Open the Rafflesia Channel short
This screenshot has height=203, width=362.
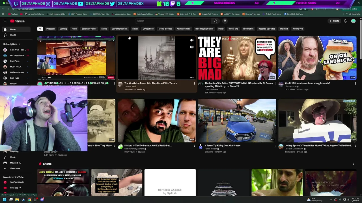(170, 182)
